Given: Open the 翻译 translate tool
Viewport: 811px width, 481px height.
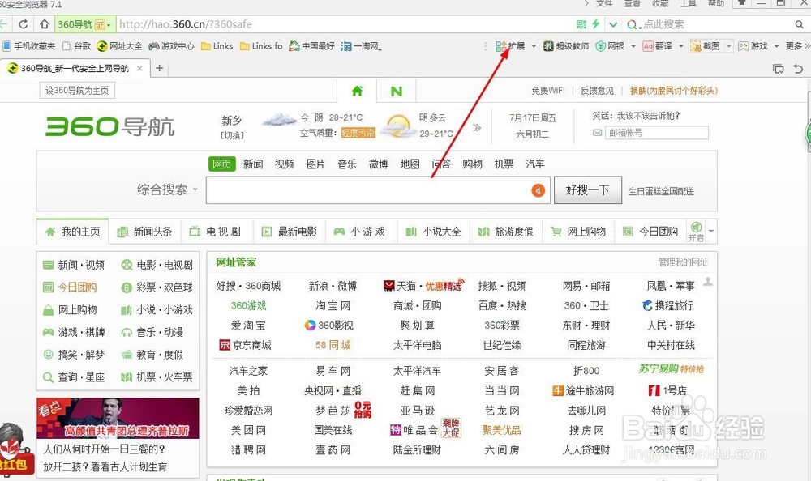Looking at the screenshot, I should point(658,46).
